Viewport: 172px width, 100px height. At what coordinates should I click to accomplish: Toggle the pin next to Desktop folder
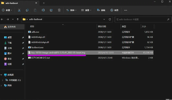pos(23,37)
